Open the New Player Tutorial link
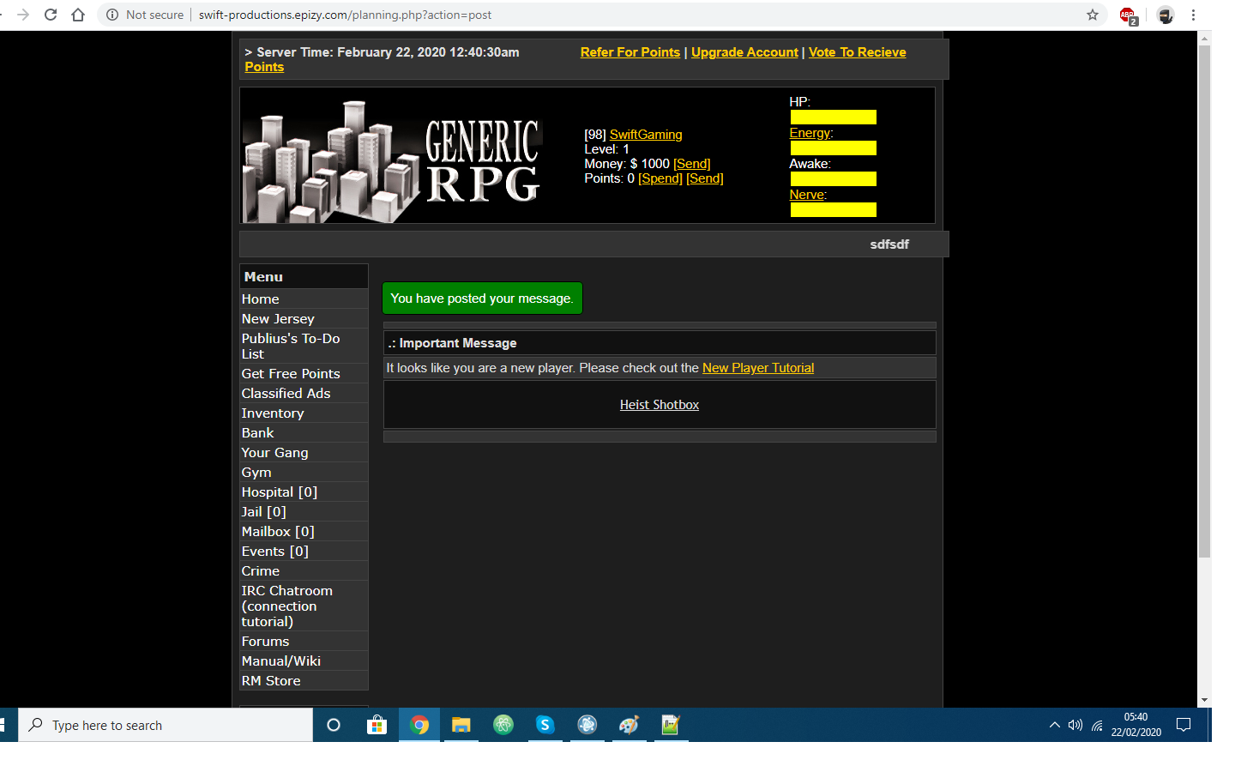 (x=757, y=368)
